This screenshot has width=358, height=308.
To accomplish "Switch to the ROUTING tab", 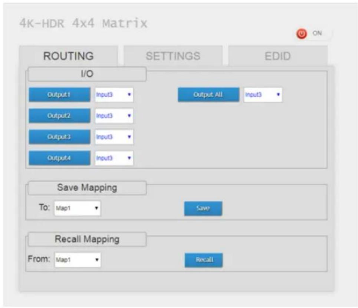I will click(x=69, y=56).
